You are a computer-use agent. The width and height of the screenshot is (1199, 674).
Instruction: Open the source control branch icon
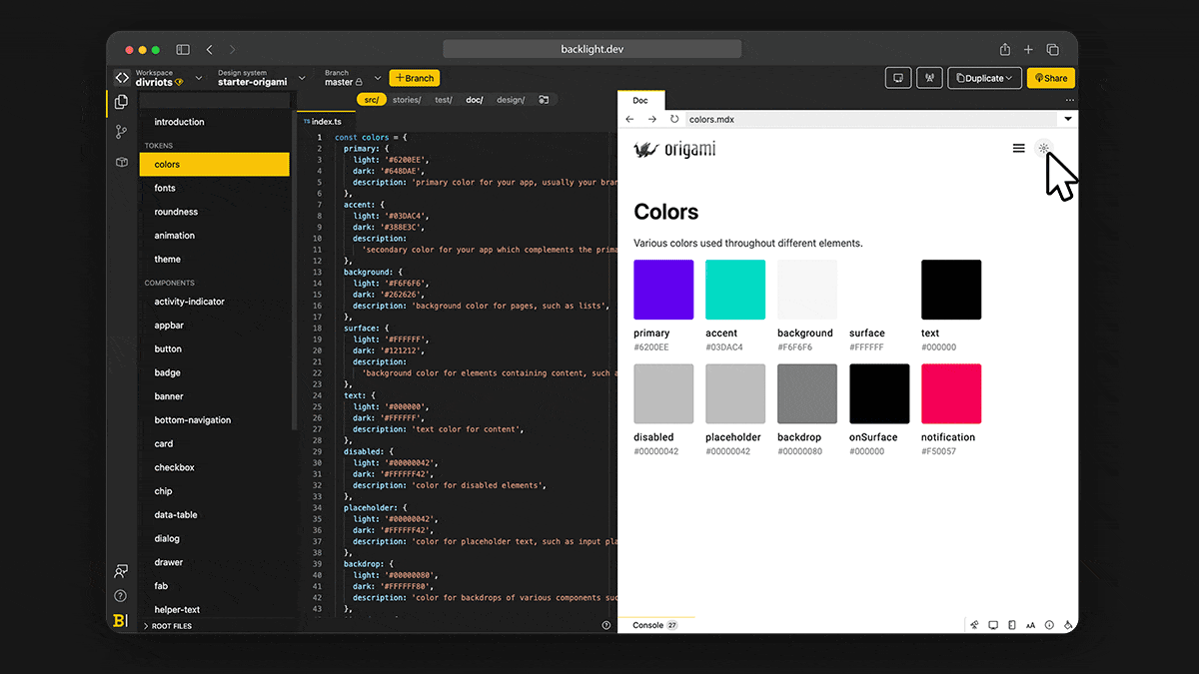[121, 132]
